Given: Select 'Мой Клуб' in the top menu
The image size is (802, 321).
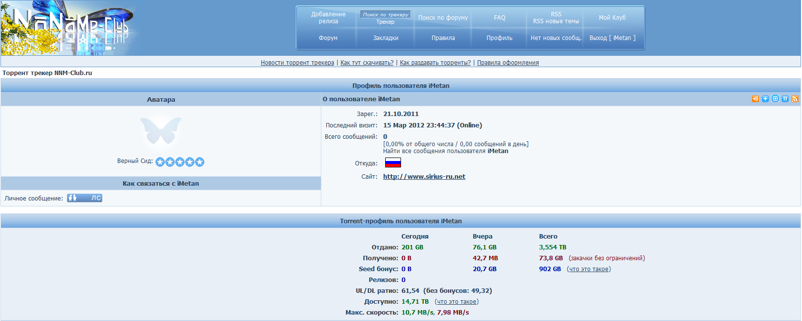Looking at the screenshot, I should (612, 18).
